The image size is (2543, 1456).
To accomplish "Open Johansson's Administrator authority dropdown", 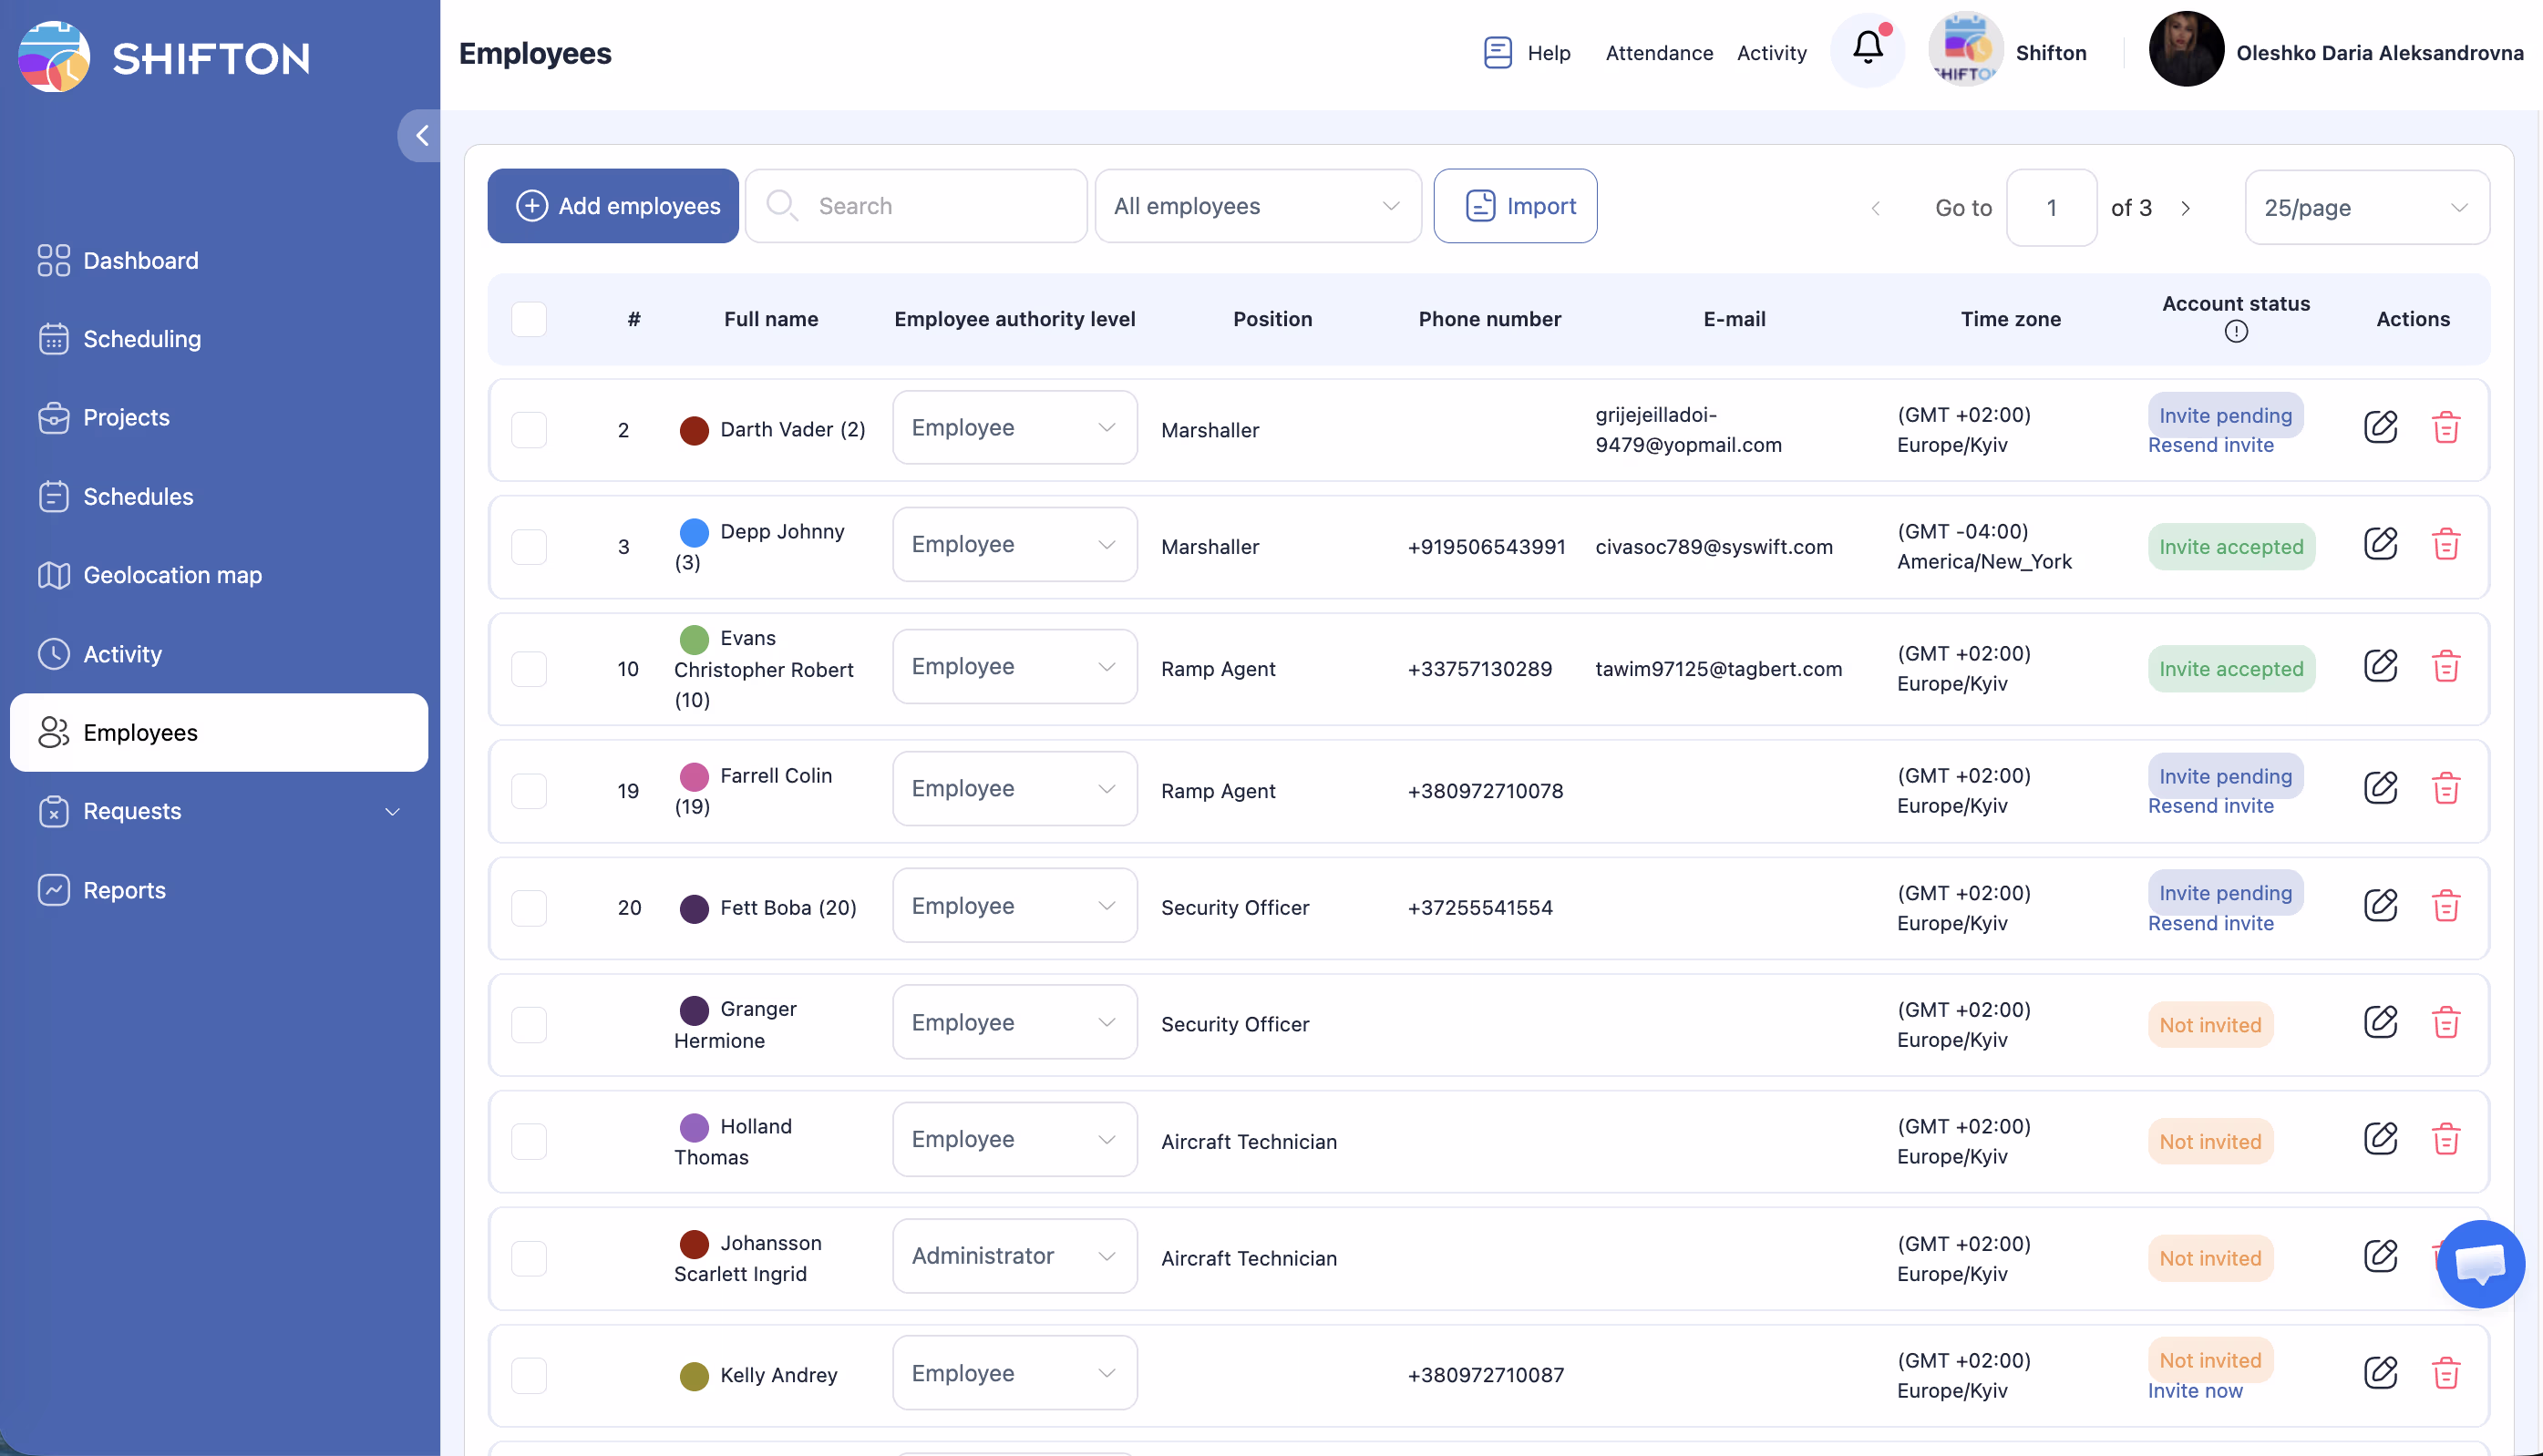I will pos(1014,1256).
